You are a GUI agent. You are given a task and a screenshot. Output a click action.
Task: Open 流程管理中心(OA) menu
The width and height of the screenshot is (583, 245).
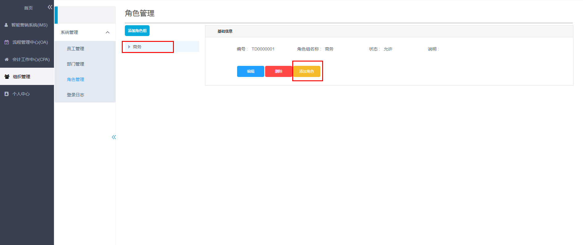point(27,42)
